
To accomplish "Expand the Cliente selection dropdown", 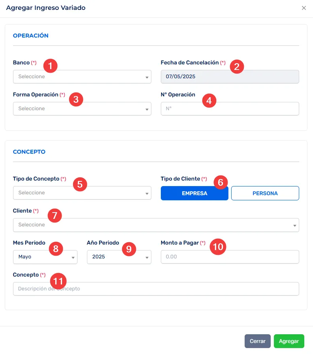I will click(156, 225).
